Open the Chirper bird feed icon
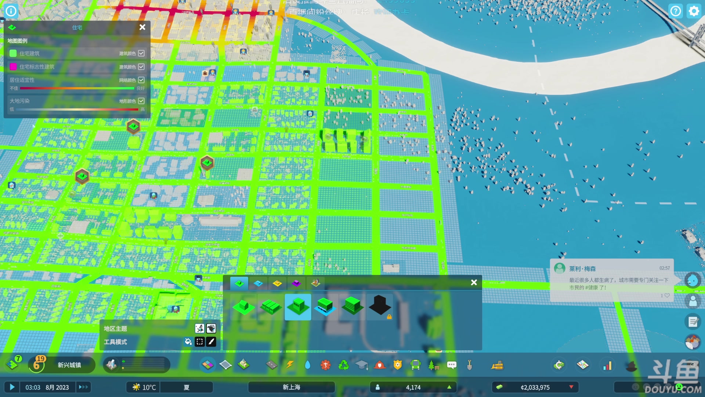 coord(693,280)
